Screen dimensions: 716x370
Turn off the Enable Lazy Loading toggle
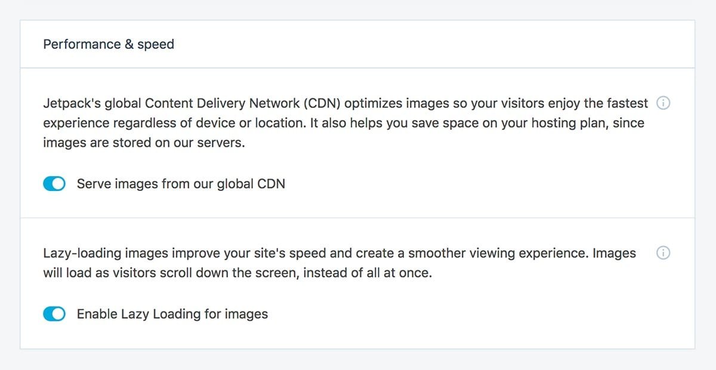[x=54, y=314]
